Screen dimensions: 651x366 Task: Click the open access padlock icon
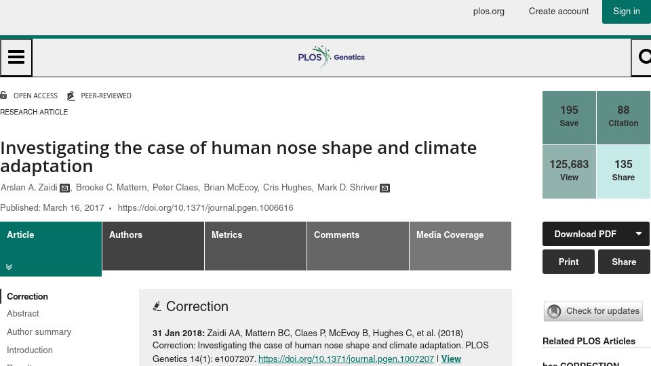4,95
